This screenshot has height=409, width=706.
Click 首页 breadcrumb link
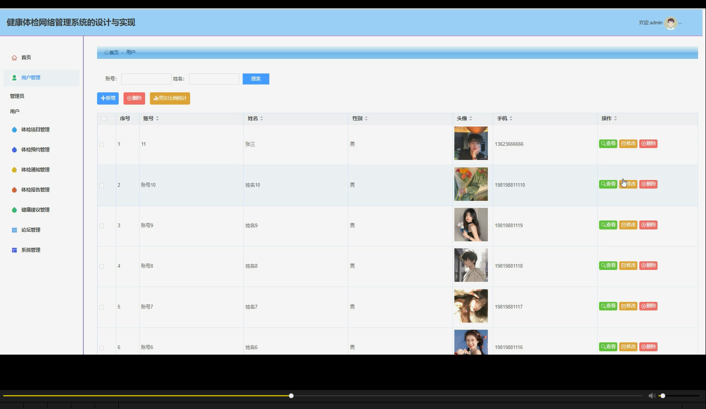(114, 53)
